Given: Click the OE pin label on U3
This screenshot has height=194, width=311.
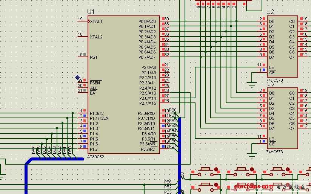Looking at the screenshot, I should pos(272,144).
